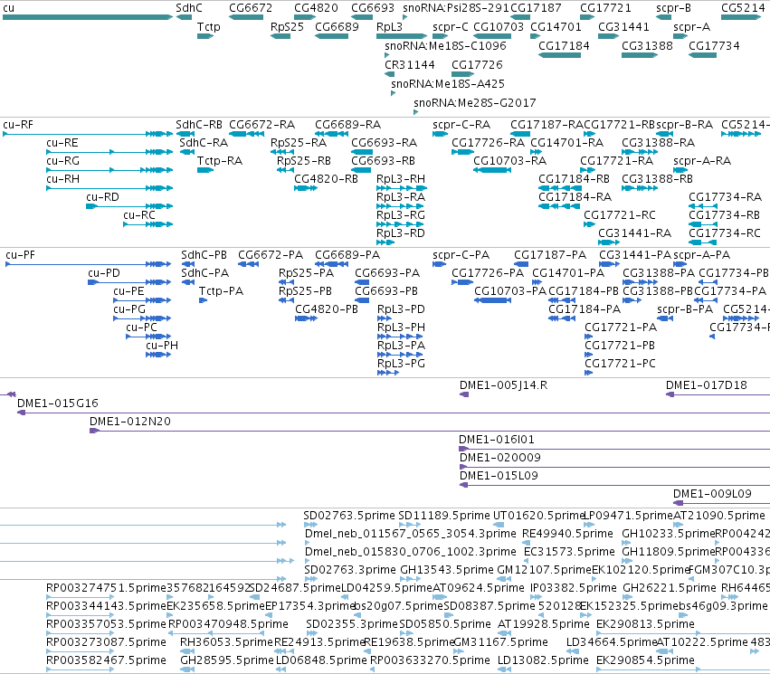Viewport: 770px width, 674px height.
Task: Click the CG17721-RC transcript label
Action: (x=620, y=215)
